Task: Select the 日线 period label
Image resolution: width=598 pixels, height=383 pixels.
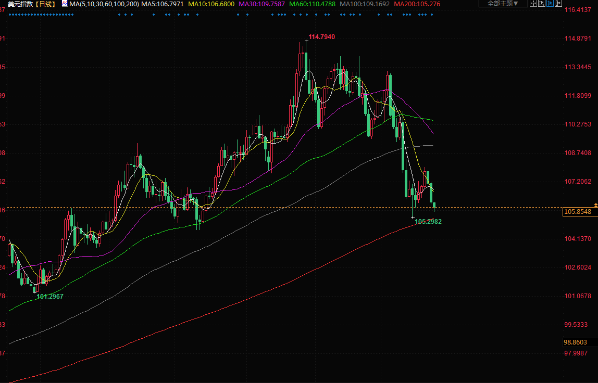Action: coord(46,4)
